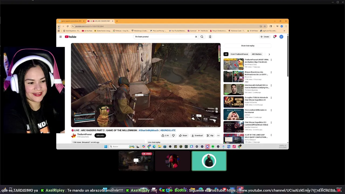Viewport: 345px width, 194px height.
Task: Open Gumroad bookmark
Action: [x=192, y=31]
